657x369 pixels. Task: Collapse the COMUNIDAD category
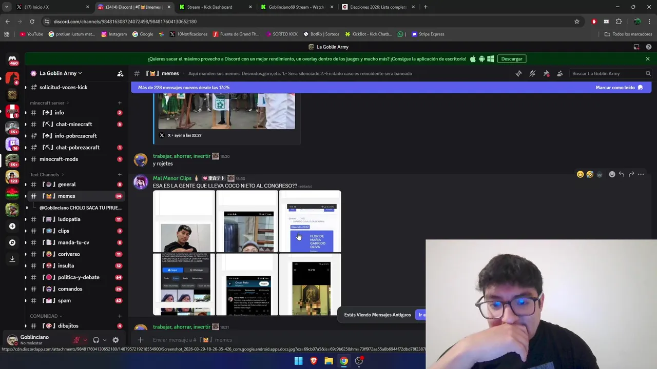pyautogui.click(x=46, y=316)
